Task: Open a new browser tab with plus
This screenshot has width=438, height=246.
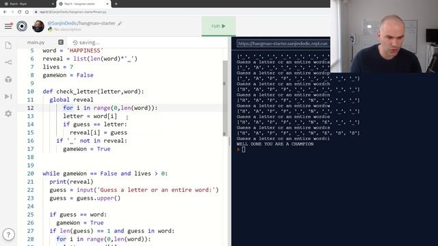Action: tap(116, 4)
